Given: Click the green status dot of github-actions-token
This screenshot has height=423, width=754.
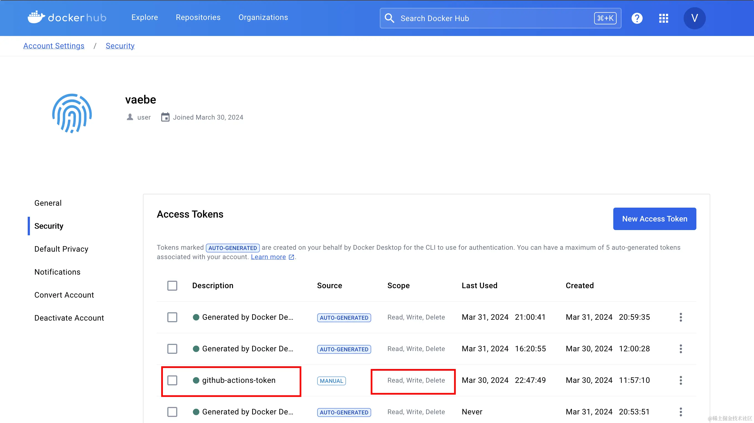Looking at the screenshot, I should click(x=196, y=380).
